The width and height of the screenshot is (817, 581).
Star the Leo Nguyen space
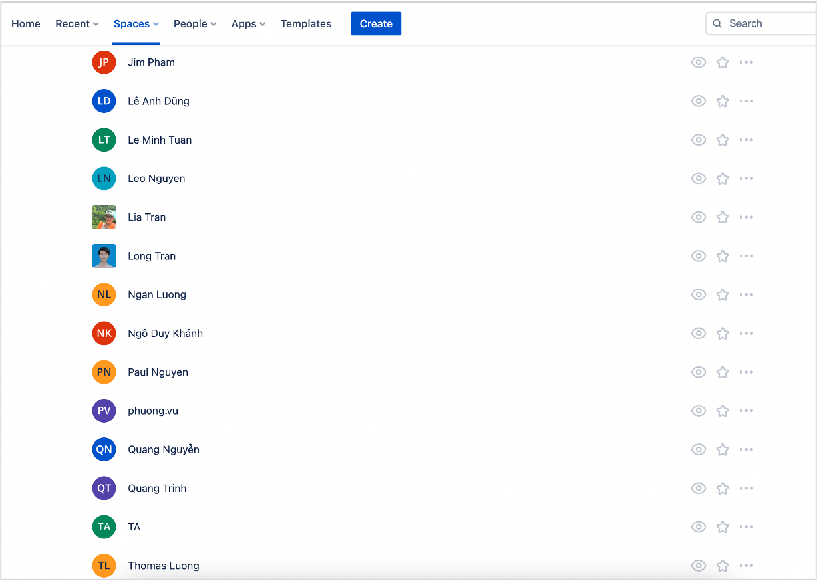tap(723, 179)
